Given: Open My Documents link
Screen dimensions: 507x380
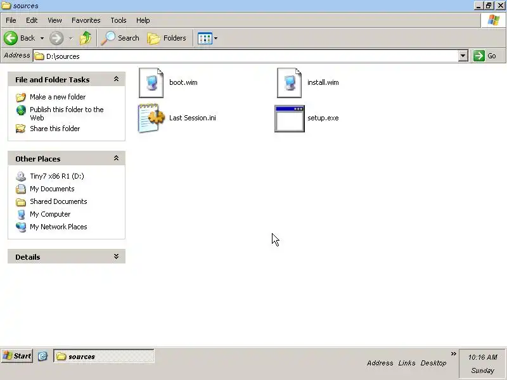Looking at the screenshot, I should pyautogui.click(x=52, y=189).
